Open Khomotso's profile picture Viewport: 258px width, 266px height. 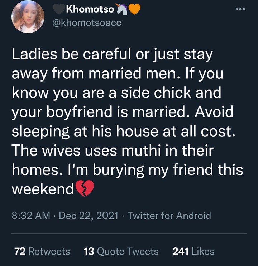(28, 16)
